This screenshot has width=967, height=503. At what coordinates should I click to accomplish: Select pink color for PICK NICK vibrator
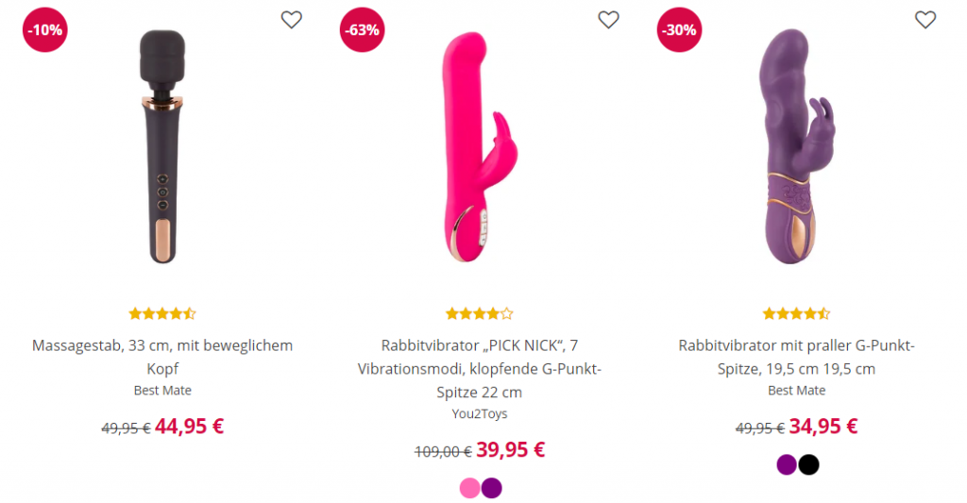pos(469,488)
